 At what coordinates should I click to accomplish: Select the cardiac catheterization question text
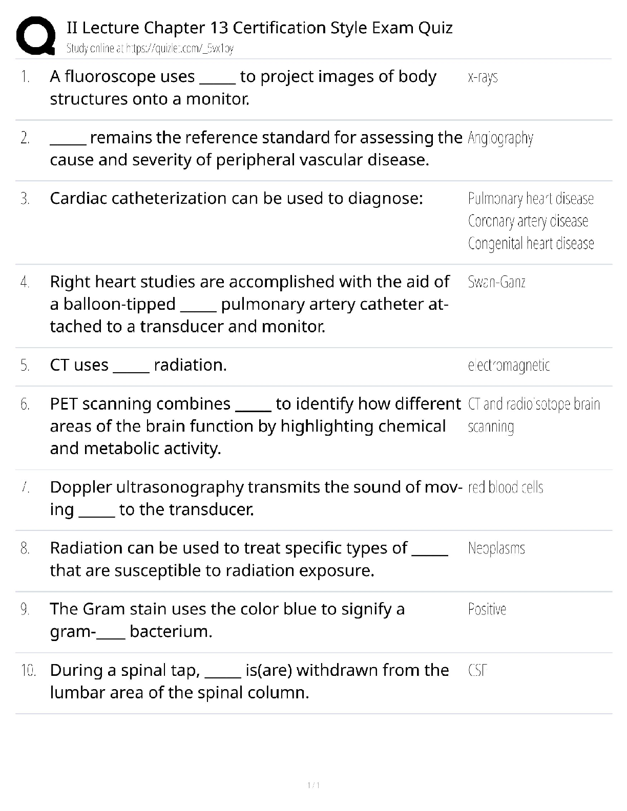click(236, 199)
